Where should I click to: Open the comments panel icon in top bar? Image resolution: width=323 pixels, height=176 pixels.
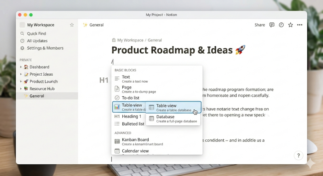point(272,25)
